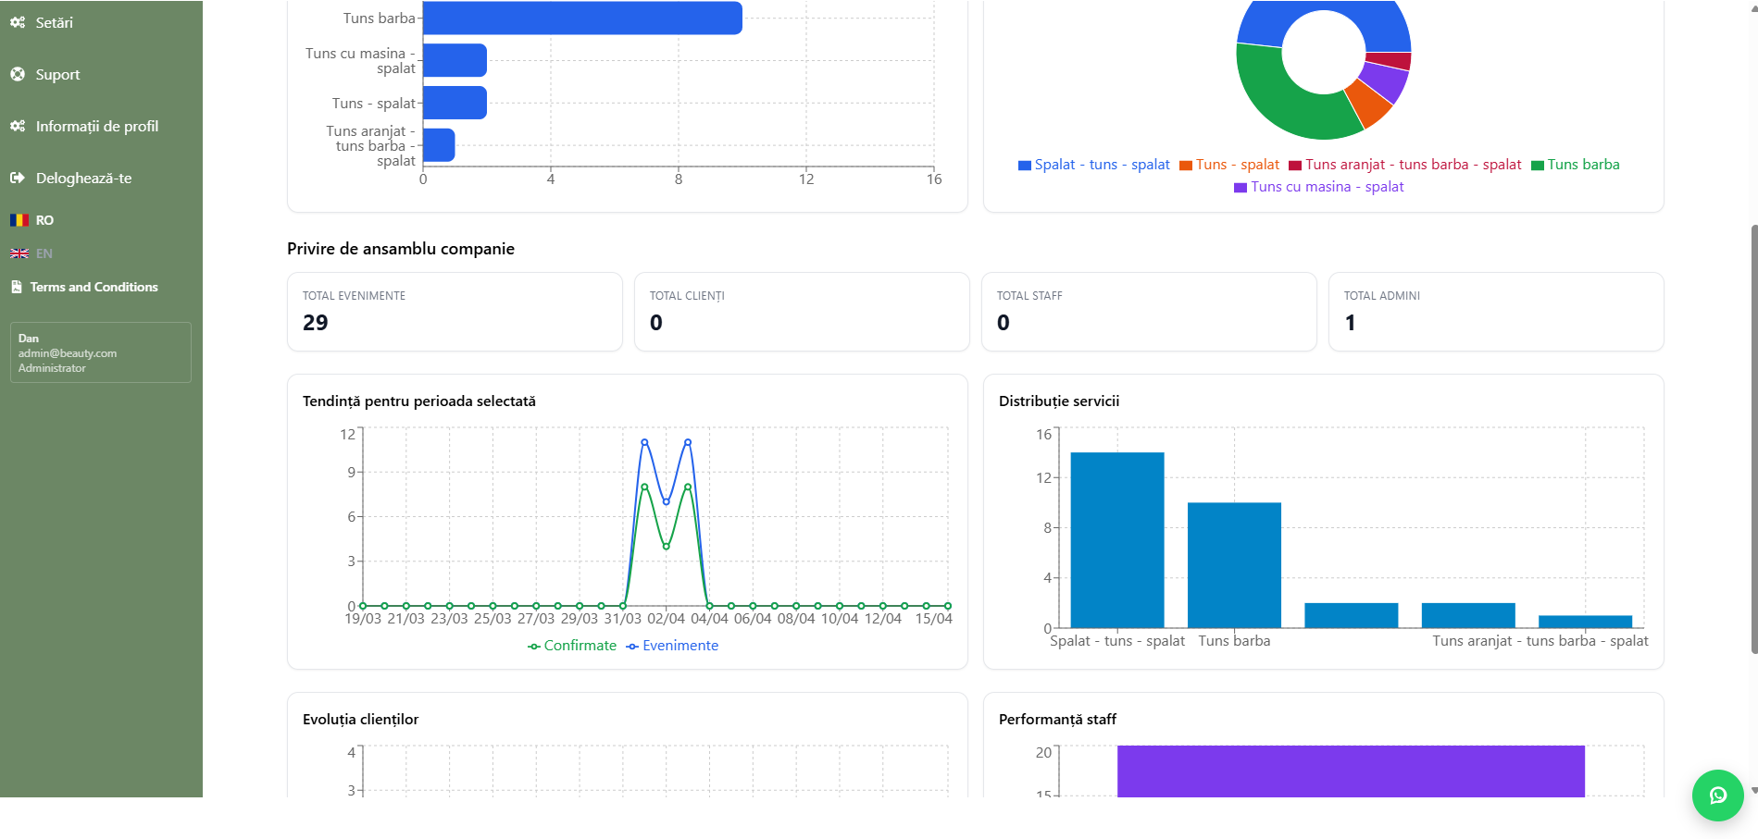Click the Deloghează-te logout icon
This screenshot has height=839, width=1758.
18,178
